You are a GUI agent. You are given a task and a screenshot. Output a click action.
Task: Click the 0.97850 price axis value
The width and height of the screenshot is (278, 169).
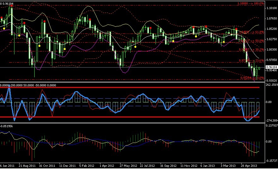pyautogui.click(x=272, y=60)
